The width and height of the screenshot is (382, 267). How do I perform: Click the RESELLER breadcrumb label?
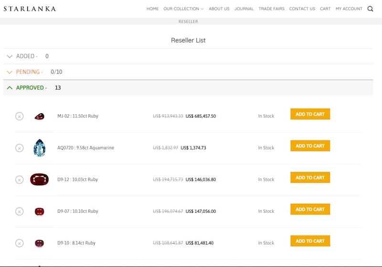click(188, 21)
